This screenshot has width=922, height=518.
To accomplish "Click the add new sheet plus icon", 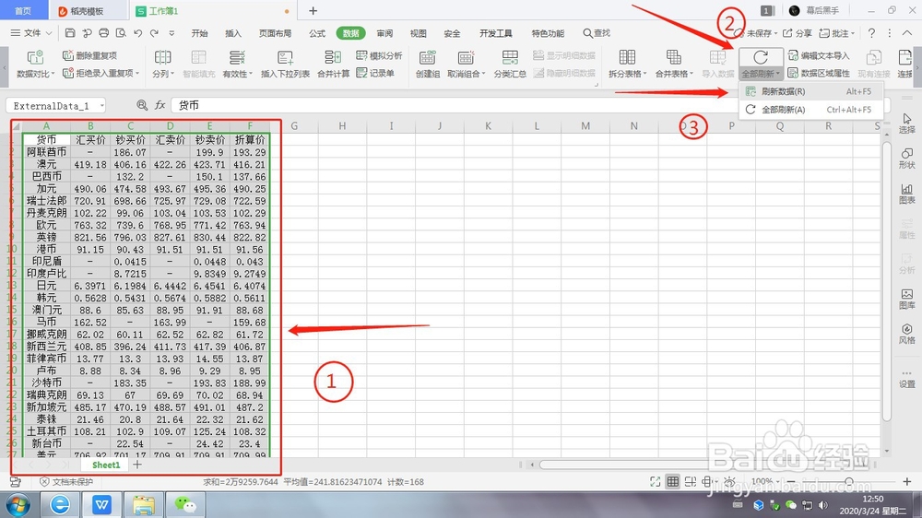I will 137,465.
